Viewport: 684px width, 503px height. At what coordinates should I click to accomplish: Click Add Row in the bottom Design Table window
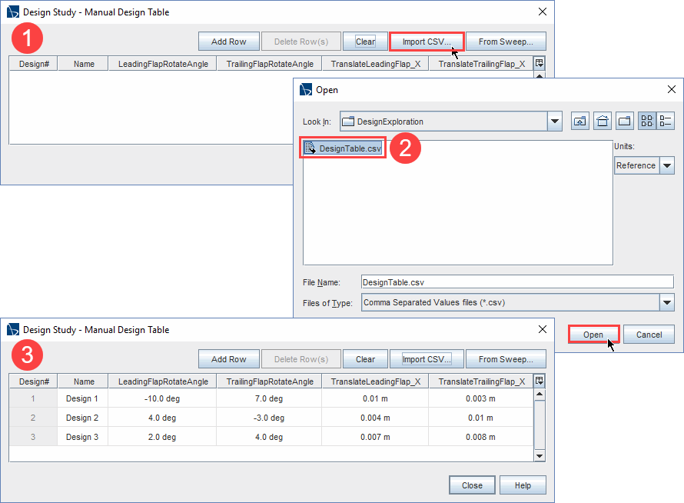(228, 359)
